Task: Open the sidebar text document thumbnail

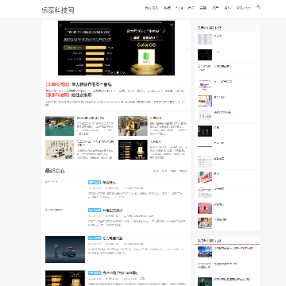Action: pyautogui.click(x=205, y=193)
